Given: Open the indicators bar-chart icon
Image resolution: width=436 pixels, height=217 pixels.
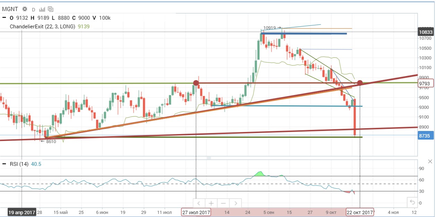Looking at the screenshot, I should 42,9.
